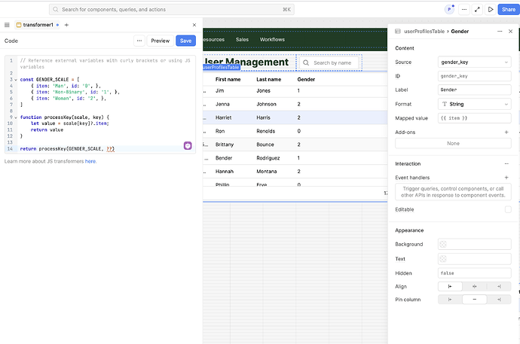The image size is (520, 344).
Task: Close the Gender column inspector
Action: click(x=510, y=31)
